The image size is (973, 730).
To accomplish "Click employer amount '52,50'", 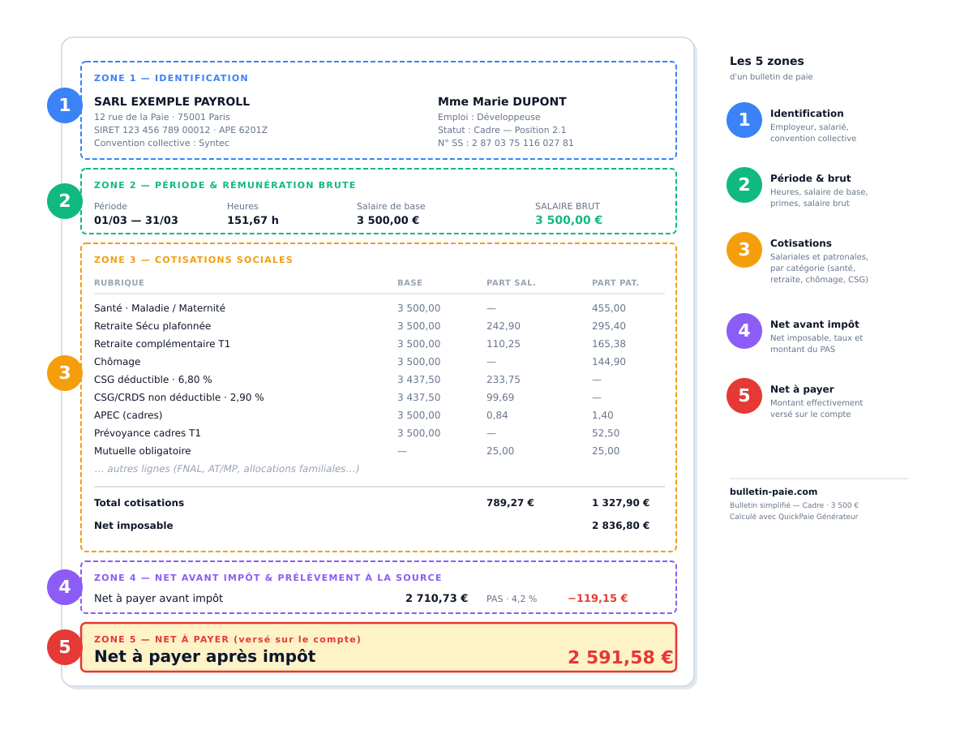I will click(606, 433).
